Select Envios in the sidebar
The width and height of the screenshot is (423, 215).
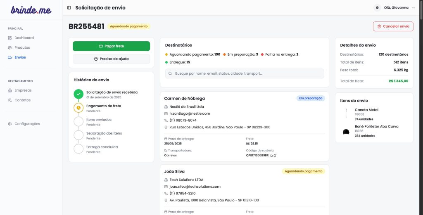coord(20,58)
